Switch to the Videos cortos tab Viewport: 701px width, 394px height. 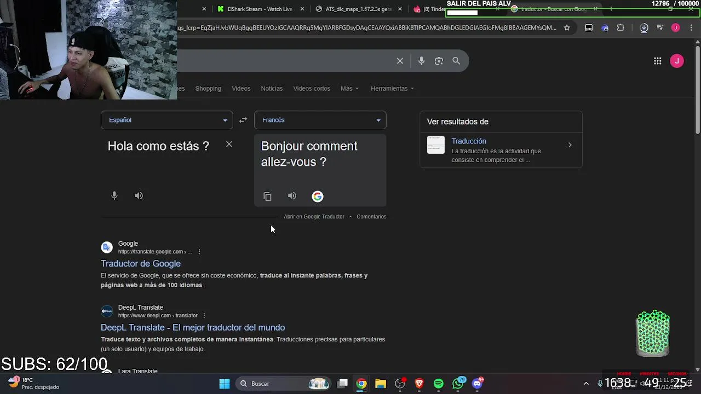312,89
